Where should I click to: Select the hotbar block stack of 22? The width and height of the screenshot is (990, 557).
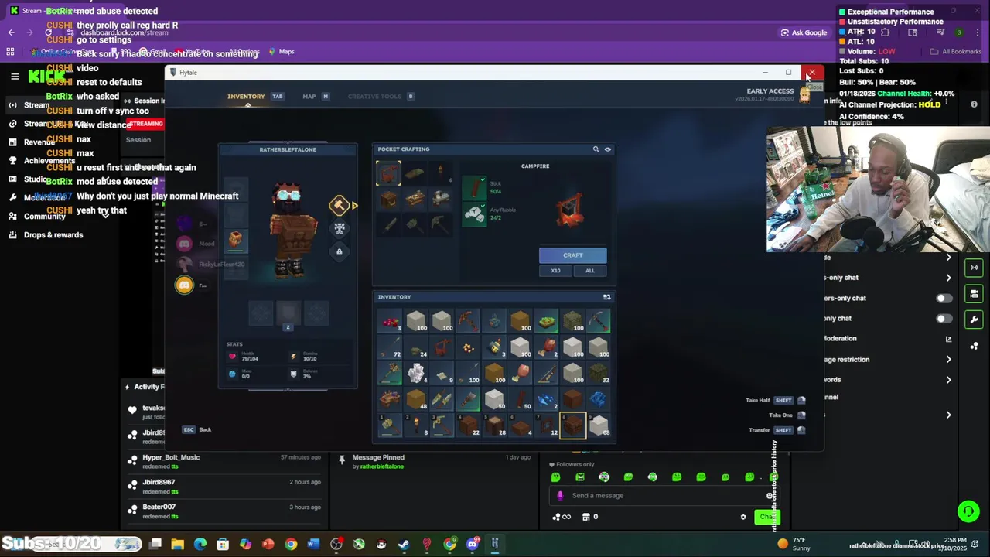click(x=467, y=425)
